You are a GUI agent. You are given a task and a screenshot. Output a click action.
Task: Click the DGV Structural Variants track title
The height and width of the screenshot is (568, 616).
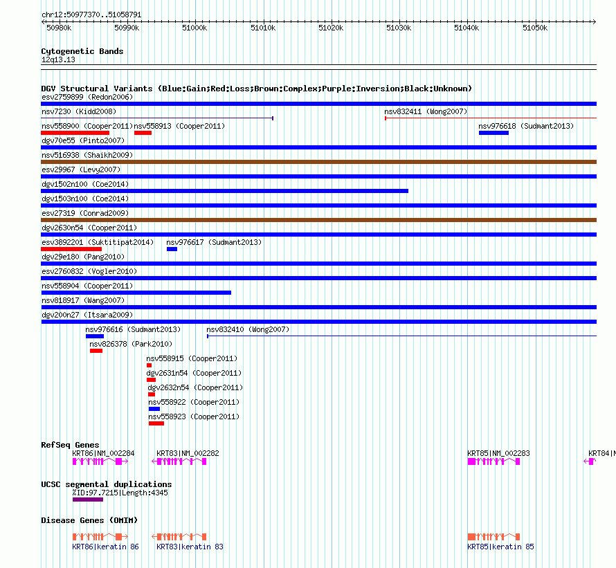tap(256, 89)
